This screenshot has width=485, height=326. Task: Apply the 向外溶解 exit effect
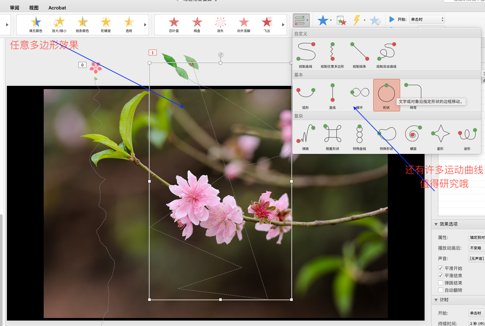point(244,25)
